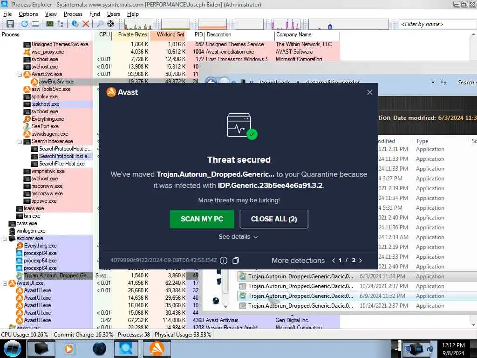Image resolution: width=477 pixels, height=358 pixels.
Task: Open the Avast orange taskbar icon
Action: pos(157,349)
